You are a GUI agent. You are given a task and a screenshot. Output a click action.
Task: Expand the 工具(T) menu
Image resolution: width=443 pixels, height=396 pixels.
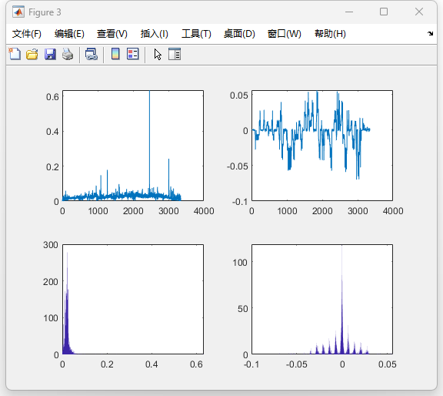(196, 34)
